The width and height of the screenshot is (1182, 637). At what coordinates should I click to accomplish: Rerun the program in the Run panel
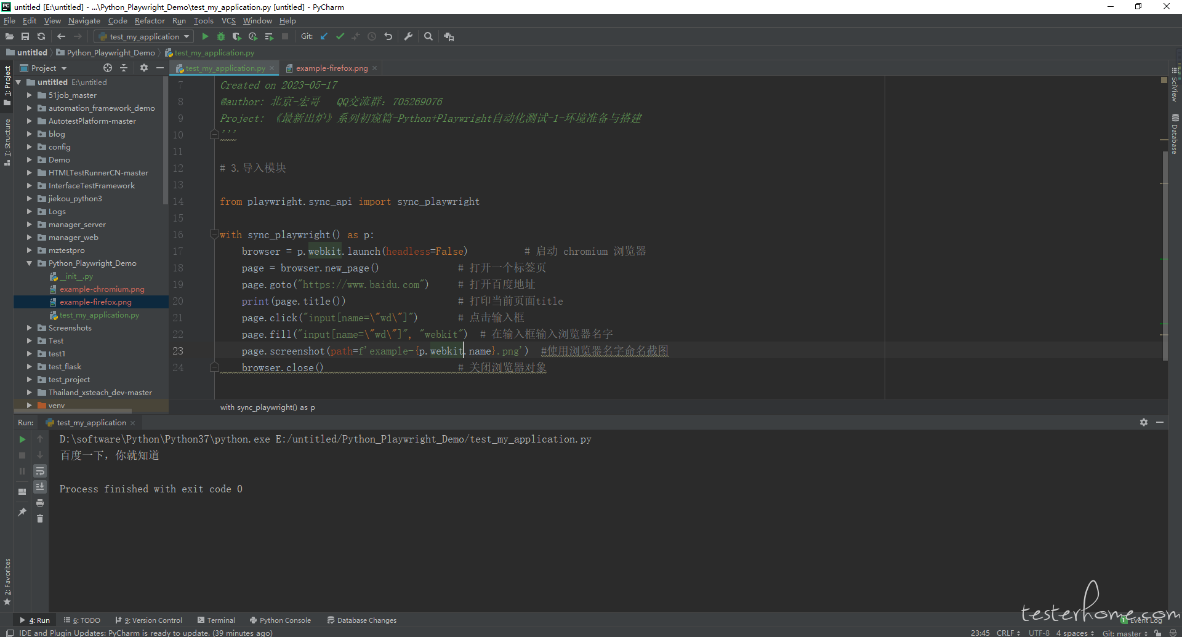pos(22,439)
